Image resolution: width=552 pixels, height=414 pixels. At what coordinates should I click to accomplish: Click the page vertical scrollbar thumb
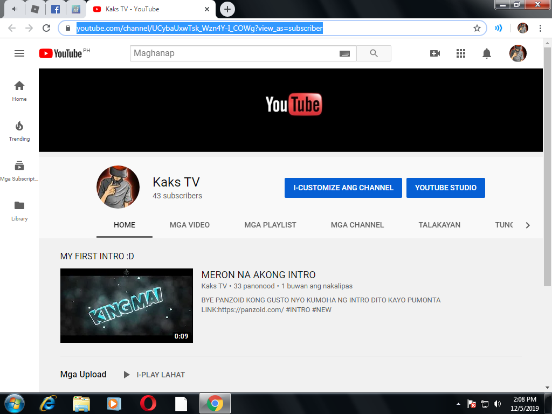[547, 167]
